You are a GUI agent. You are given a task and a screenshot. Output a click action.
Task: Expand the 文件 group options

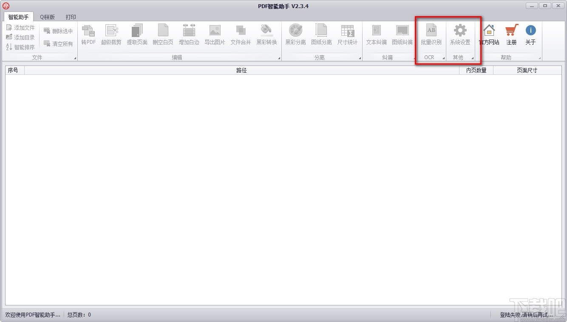[x=76, y=58]
